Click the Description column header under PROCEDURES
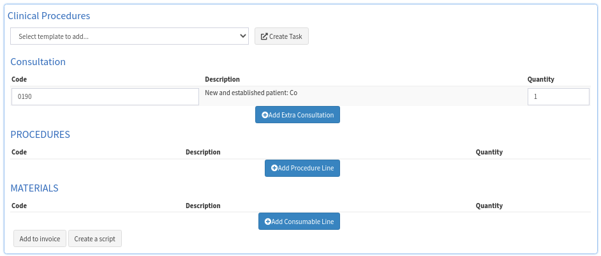601x256 pixels. point(203,153)
